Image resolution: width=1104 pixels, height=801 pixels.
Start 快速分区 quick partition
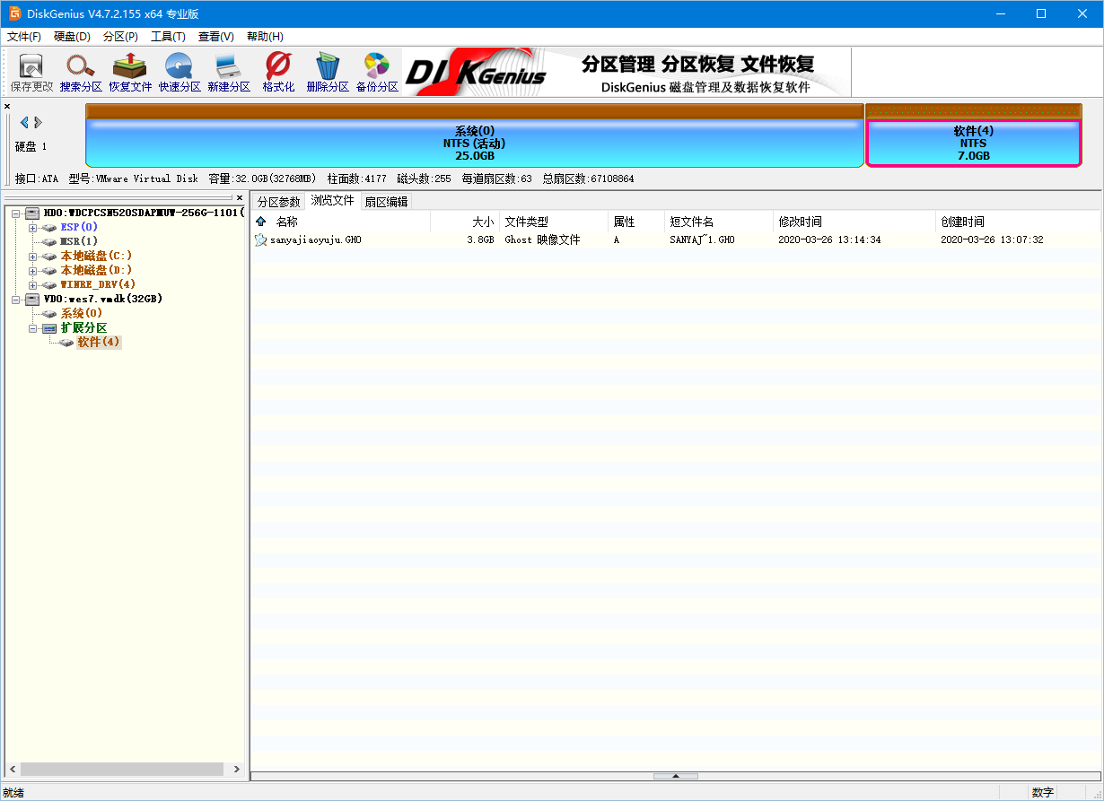180,72
